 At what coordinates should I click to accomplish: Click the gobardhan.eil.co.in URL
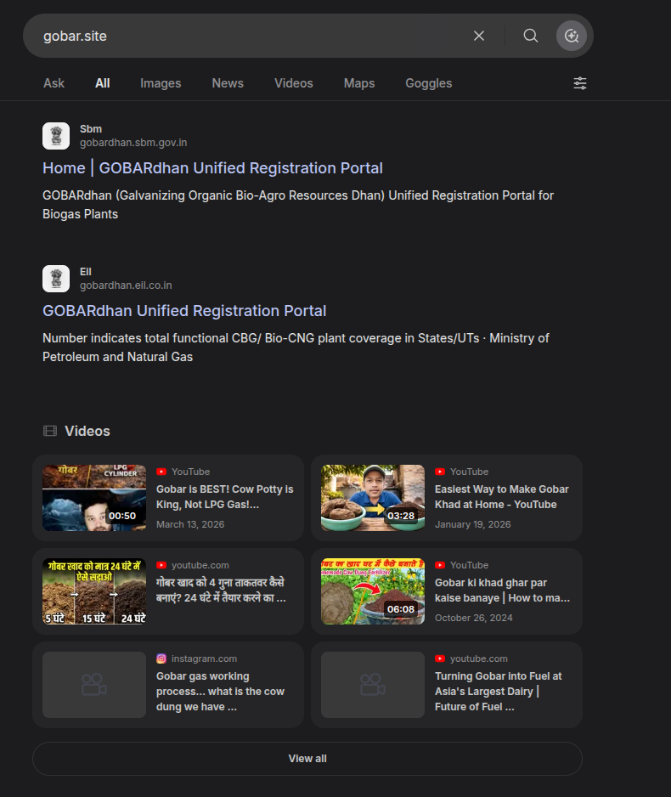click(x=126, y=285)
